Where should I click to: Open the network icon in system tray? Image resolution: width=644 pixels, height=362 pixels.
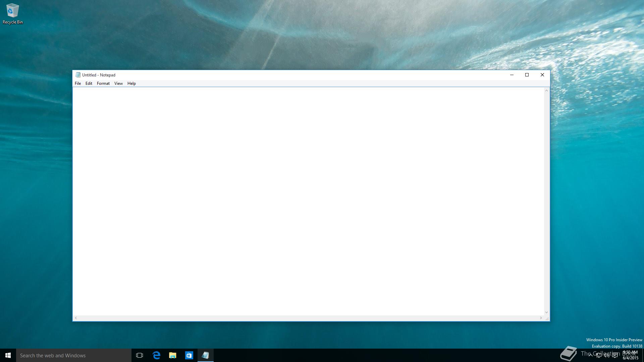(x=599, y=355)
